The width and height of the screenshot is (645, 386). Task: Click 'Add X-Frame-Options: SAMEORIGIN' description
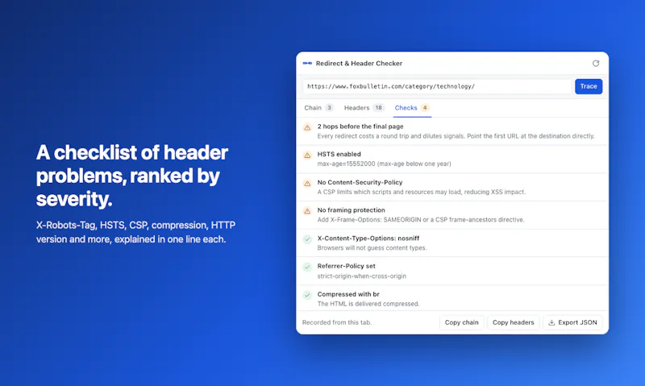(421, 220)
